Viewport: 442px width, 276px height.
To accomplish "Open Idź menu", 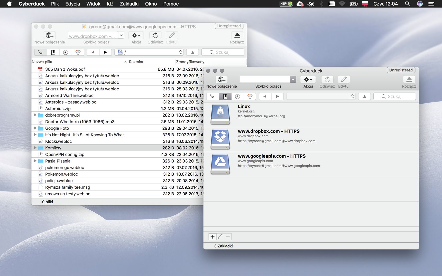I will 110,4.
